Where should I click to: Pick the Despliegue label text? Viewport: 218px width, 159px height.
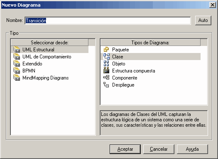click(123, 85)
